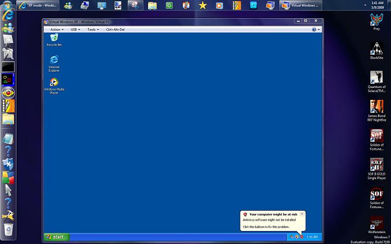The image size is (391, 244).
Task: Click 'Click this balloon to fix this problem' text
Action: pos(266,227)
